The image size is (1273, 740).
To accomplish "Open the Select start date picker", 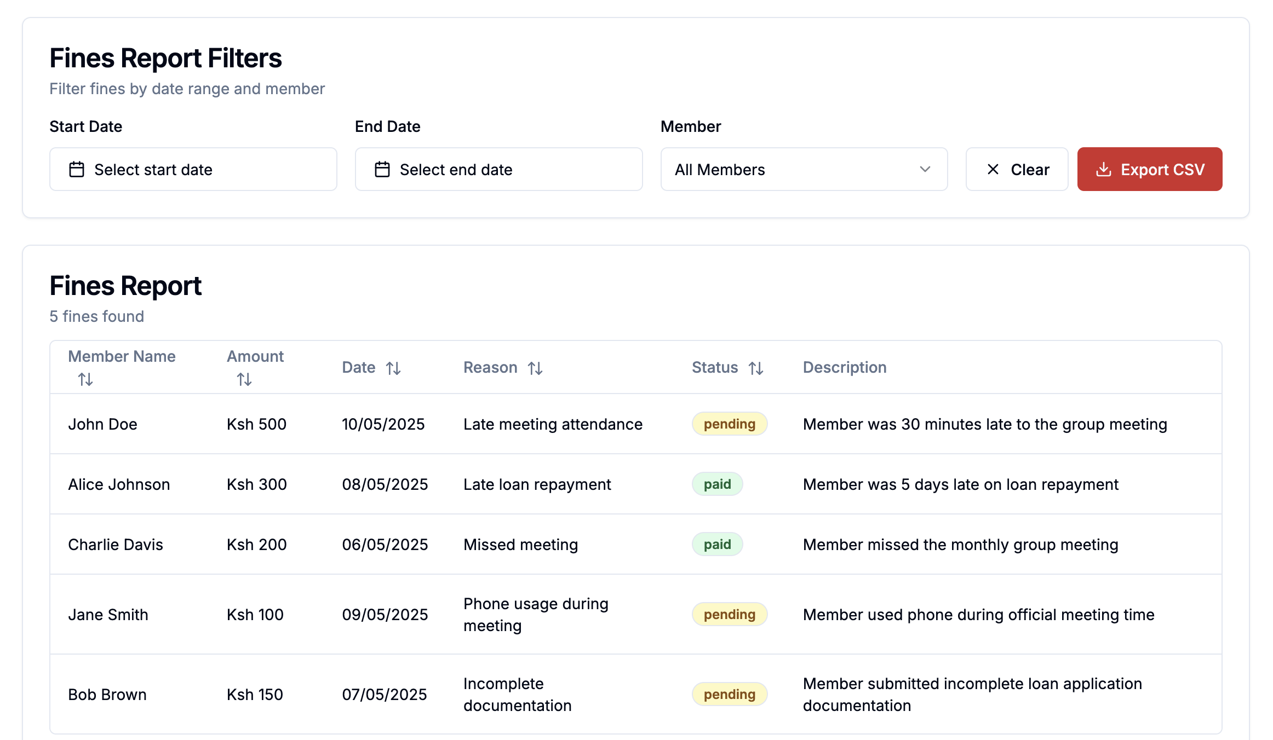I will click(x=193, y=170).
